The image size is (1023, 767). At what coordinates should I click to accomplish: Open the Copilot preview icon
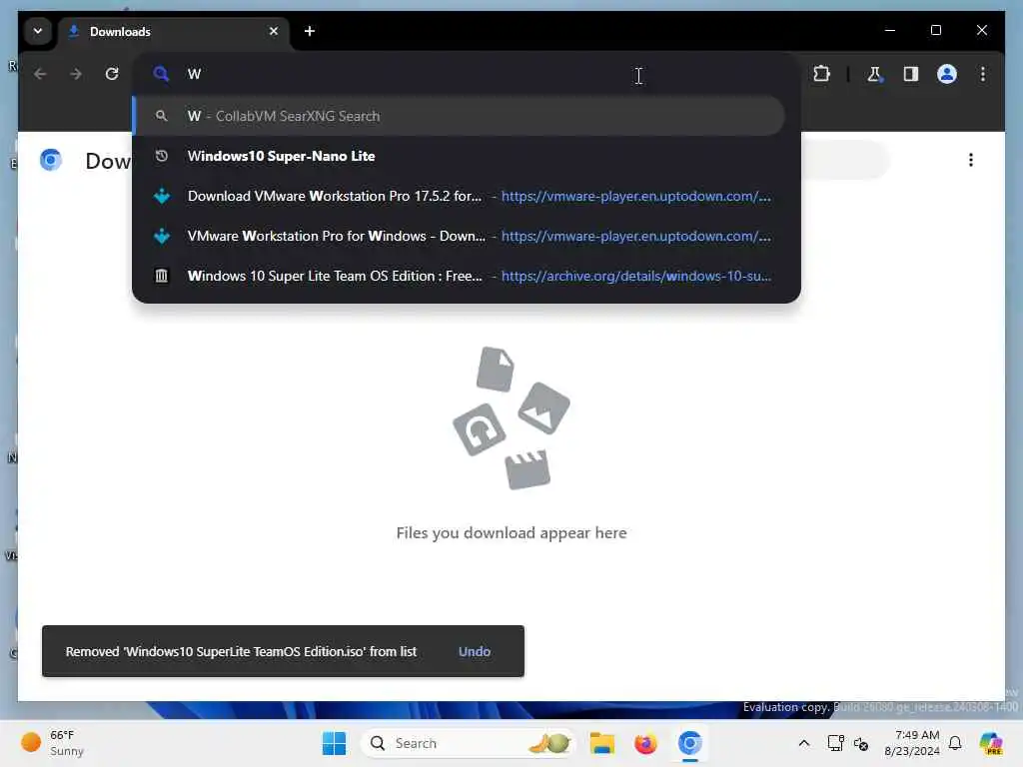coord(991,743)
